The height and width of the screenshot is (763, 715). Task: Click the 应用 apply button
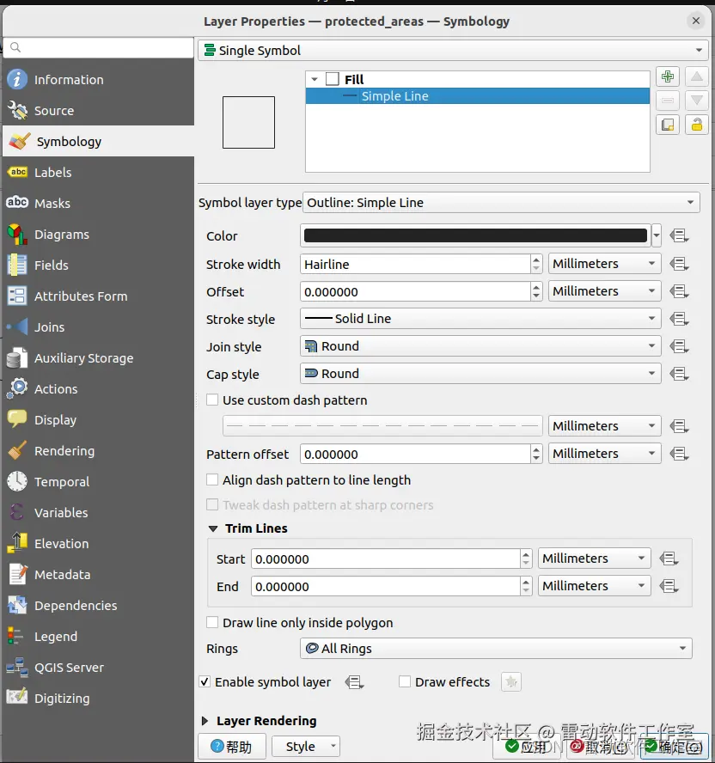(529, 746)
